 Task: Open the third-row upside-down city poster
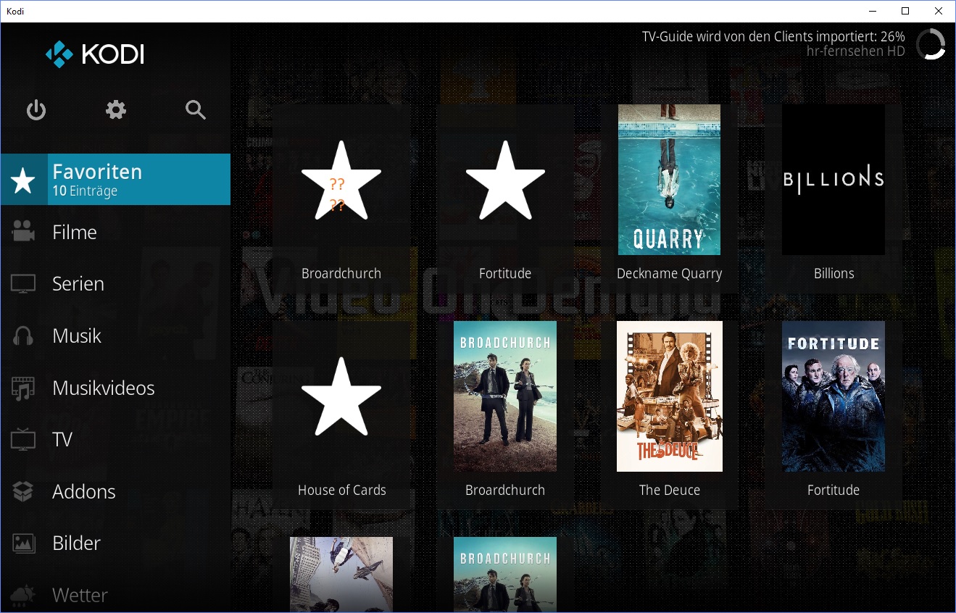[341, 575]
